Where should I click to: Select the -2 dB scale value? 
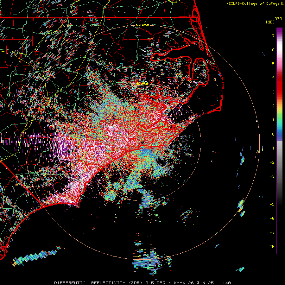(272, 162)
